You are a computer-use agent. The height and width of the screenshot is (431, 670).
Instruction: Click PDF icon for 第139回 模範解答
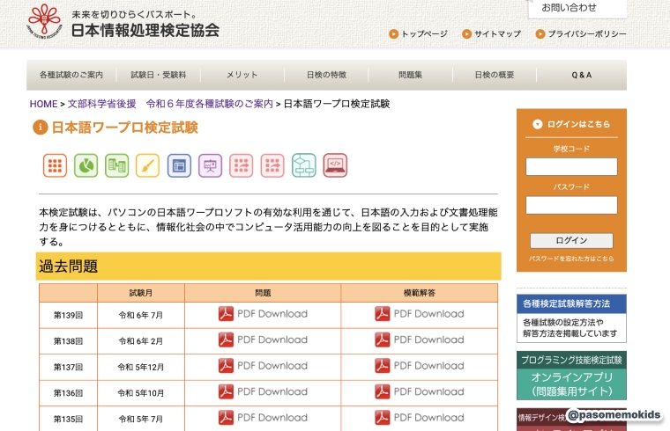point(382,314)
